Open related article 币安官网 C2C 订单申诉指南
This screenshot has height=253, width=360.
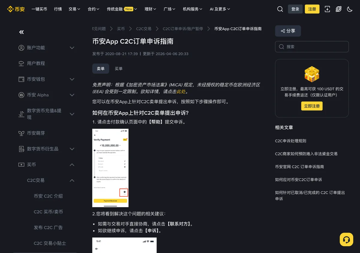[299, 167]
